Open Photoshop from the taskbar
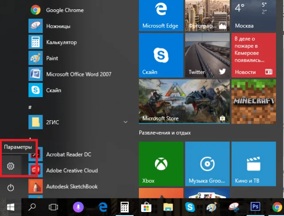The image size is (284, 216). click(x=256, y=207)
